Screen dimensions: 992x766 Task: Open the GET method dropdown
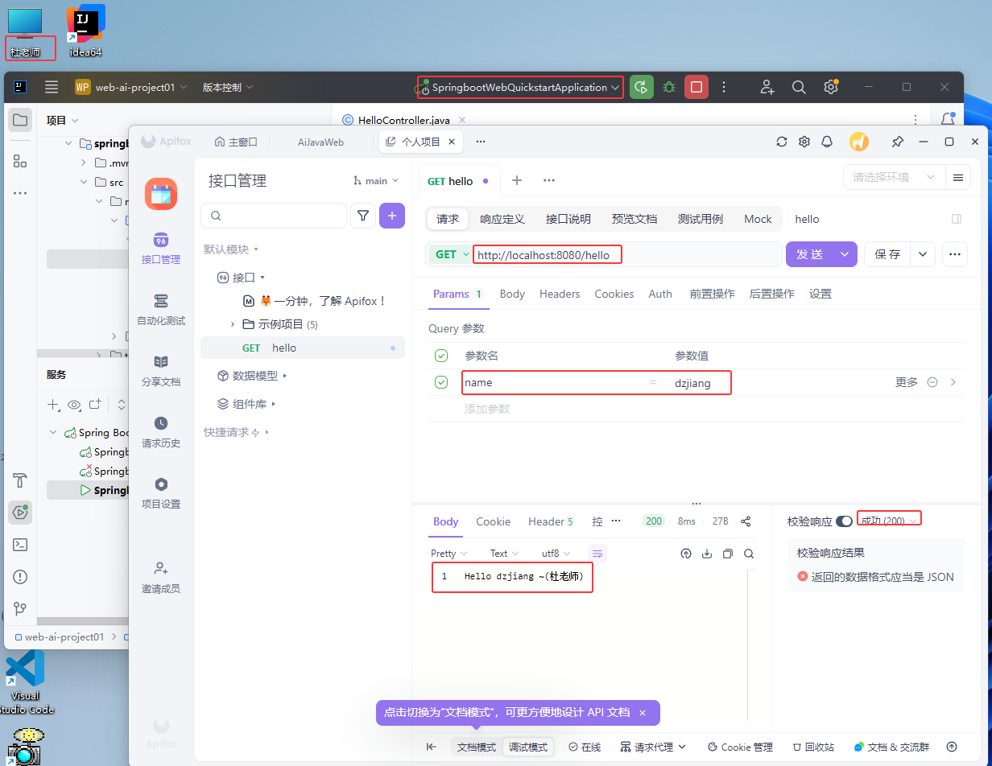[x=451, y=254]
